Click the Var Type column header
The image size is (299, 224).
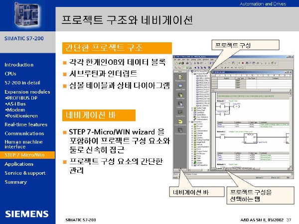241,78
